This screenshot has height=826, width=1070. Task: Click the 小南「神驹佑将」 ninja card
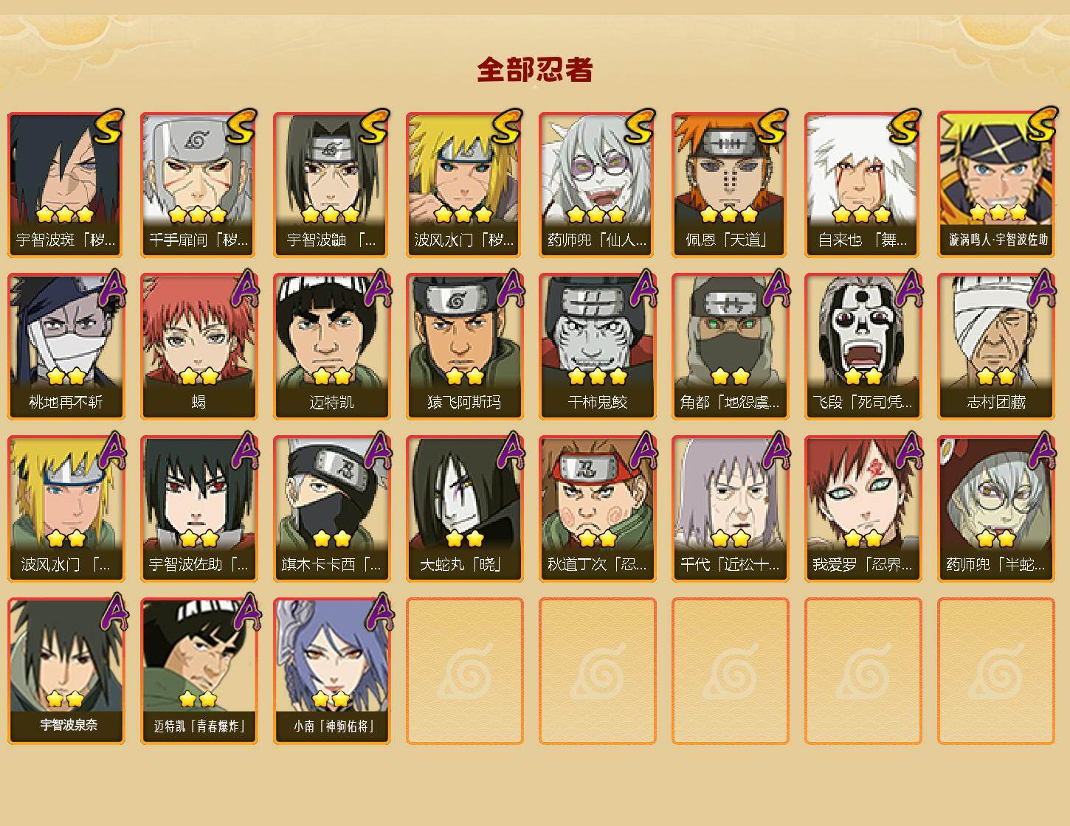[x=331, y=671]
